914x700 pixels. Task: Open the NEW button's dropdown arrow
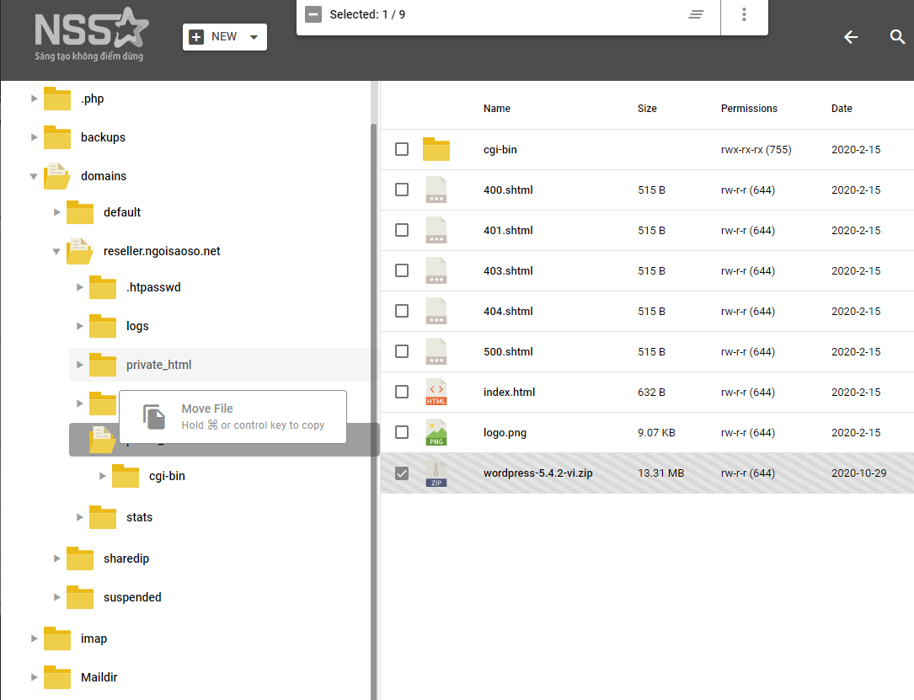pyautogui.click(x=252, y=36)
